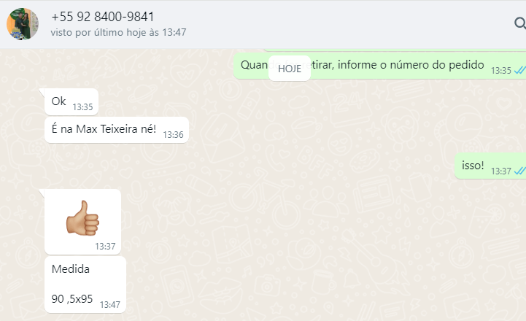
Task: Click the 13:47 timestamp on Medida message
Action: [x=109, y=304]
